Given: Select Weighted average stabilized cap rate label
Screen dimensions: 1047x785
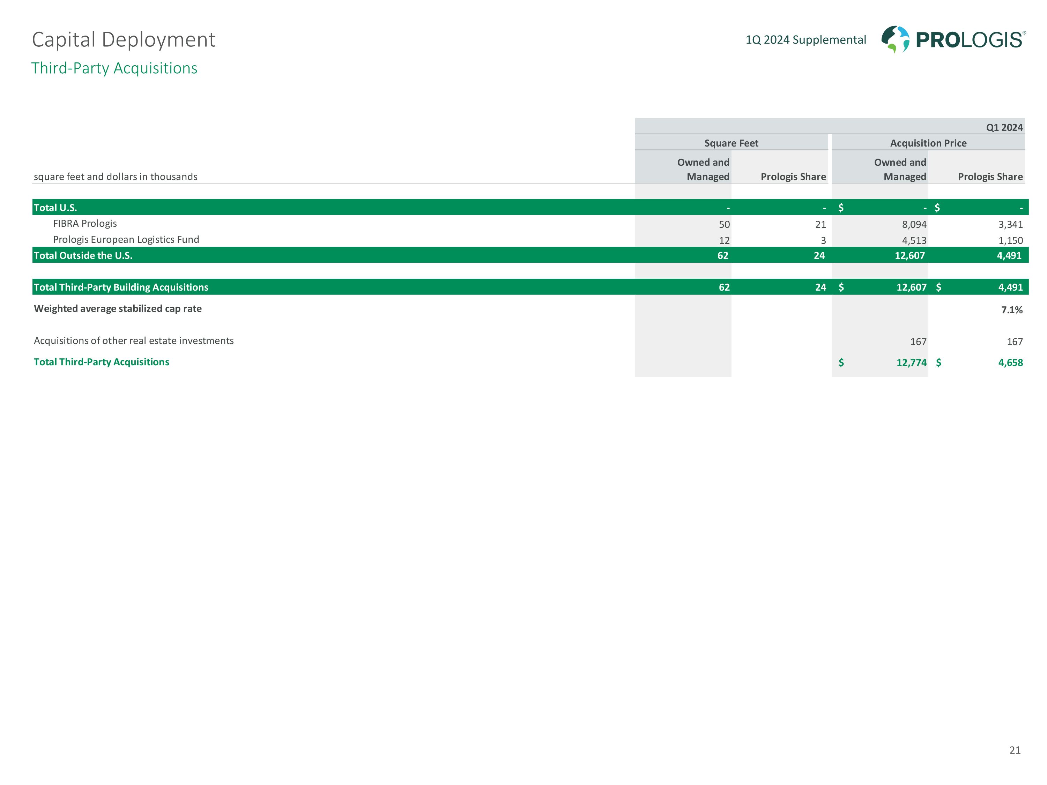Looking at the screenshot, I should click(117, 308).
